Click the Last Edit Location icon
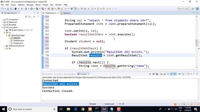 pos(104,9)
